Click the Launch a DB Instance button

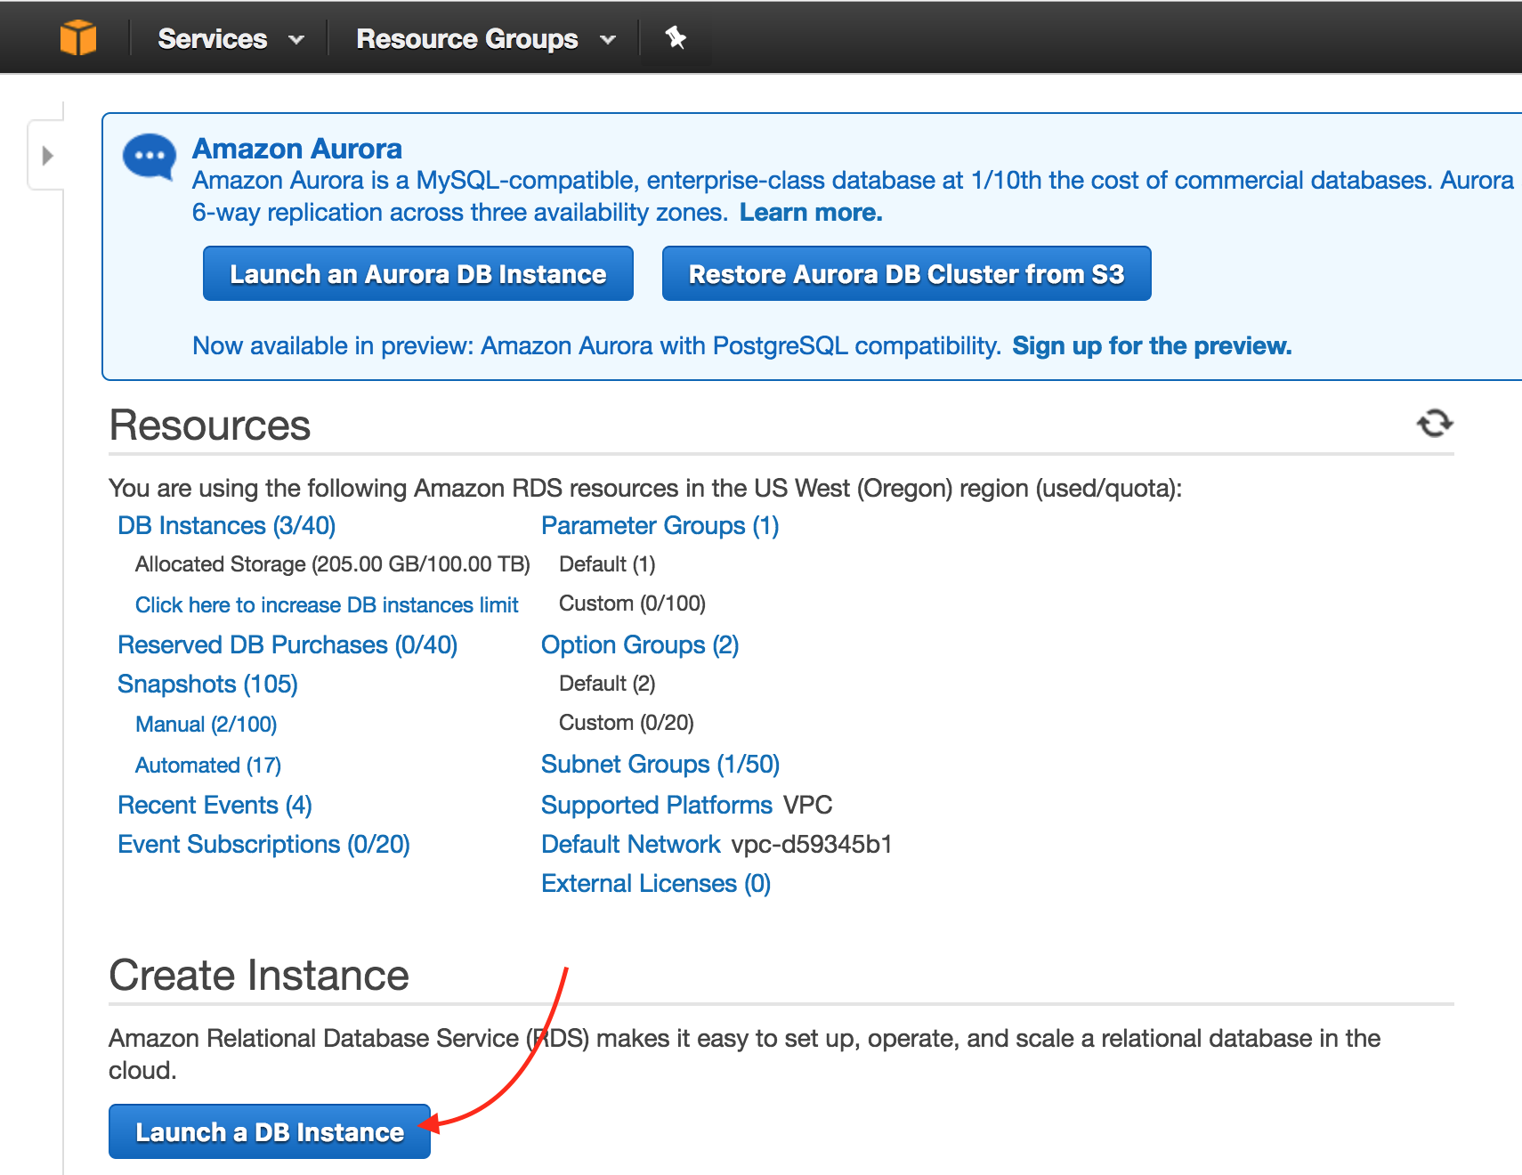pyautogui.click(x=270, y=1131)
